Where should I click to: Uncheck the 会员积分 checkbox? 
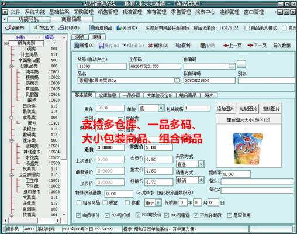tap(78, 215)
